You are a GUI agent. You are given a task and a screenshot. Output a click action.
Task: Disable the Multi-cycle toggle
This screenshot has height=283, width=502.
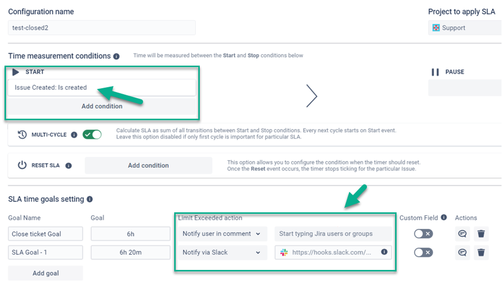pyautogui.click(x=92, y=134)
